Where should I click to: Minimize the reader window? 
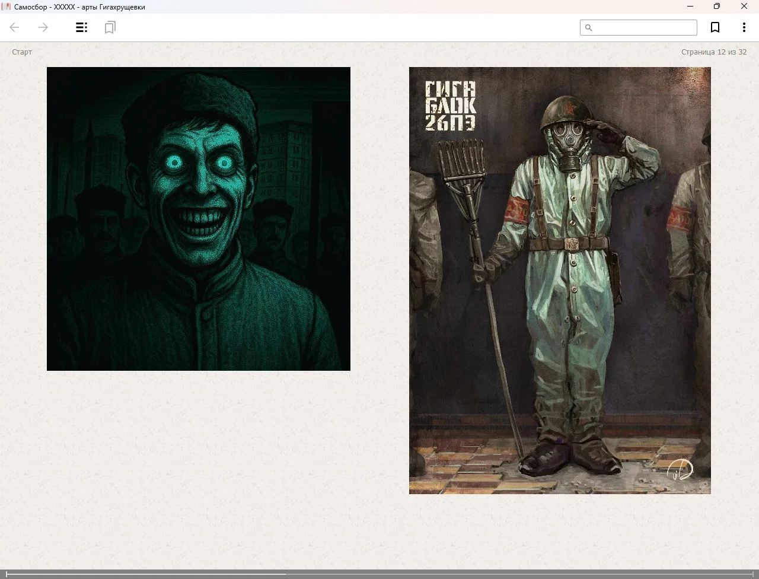pyautogui.click(x=690, y=7)
